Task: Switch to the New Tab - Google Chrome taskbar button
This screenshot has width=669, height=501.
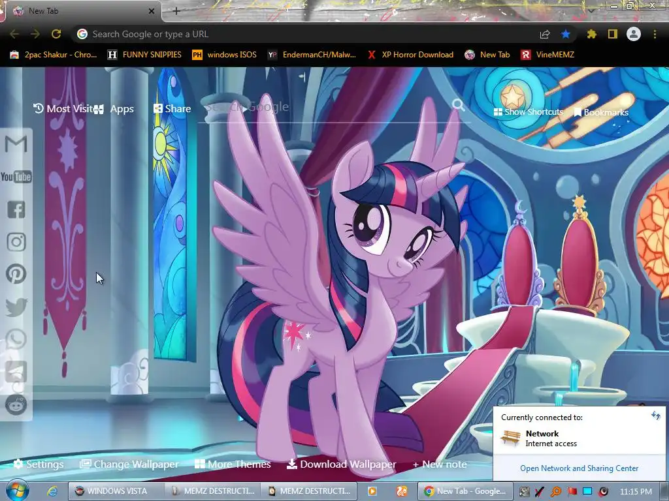Action: (465, 491)
